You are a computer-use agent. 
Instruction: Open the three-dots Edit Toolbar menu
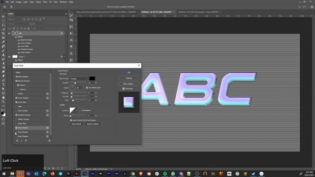3,106
